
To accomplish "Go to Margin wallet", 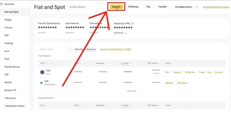I will pyautogui.click(x=8, y=20).
